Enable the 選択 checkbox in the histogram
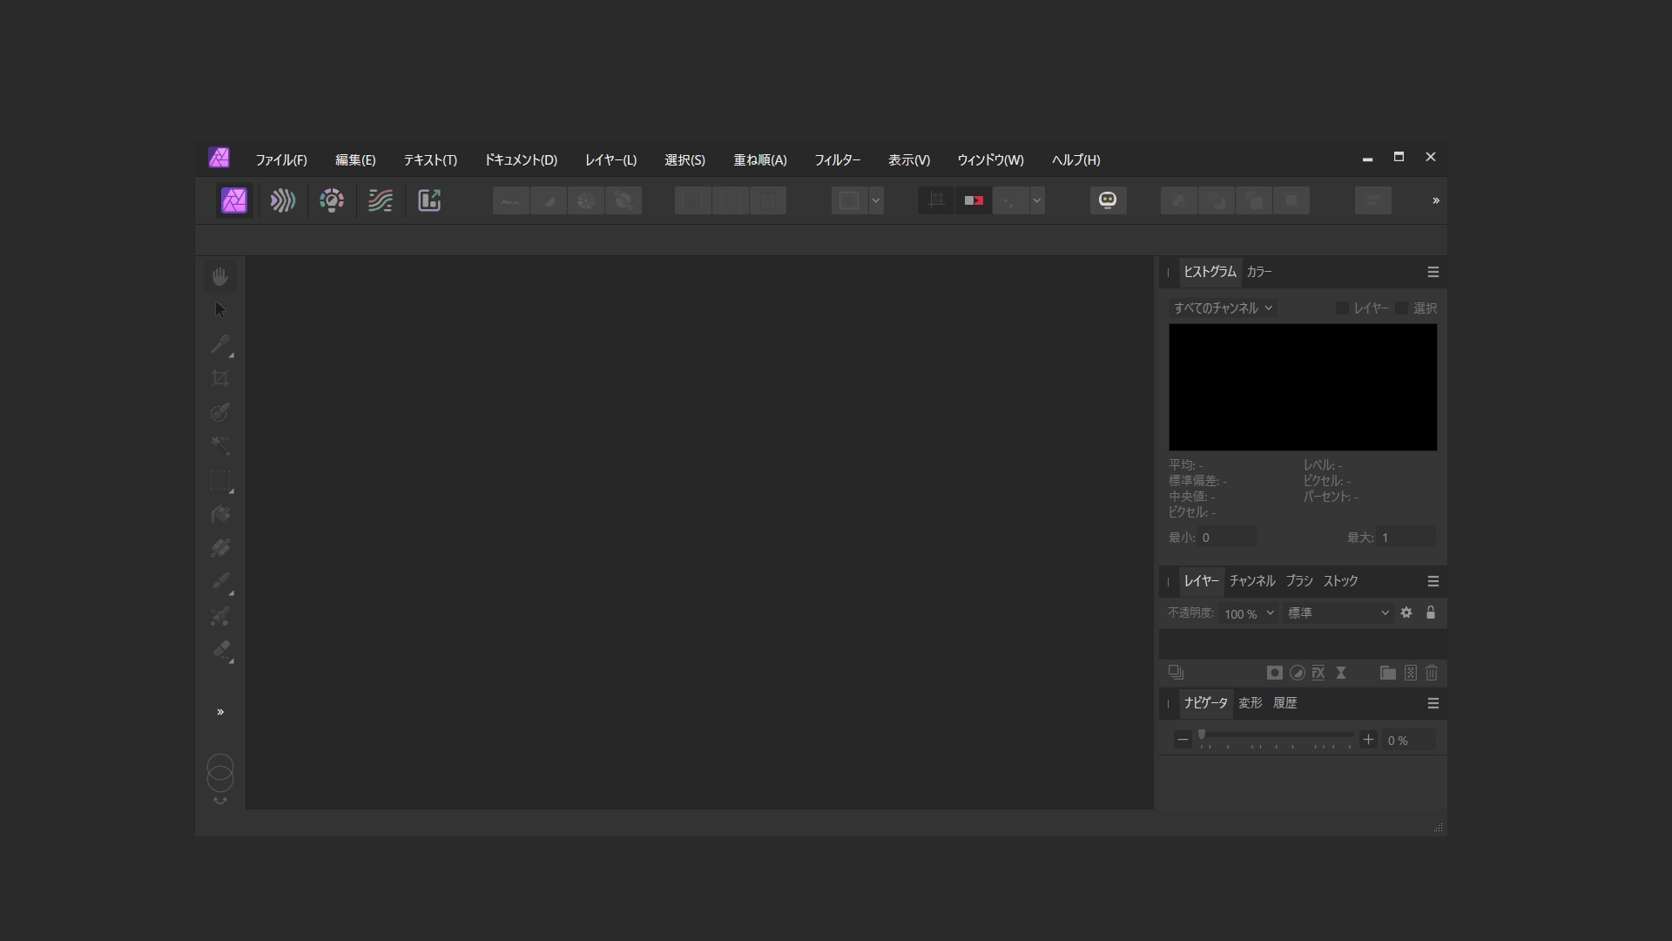The width and height of the screenshot is (1672, 941). point(1401,308)
